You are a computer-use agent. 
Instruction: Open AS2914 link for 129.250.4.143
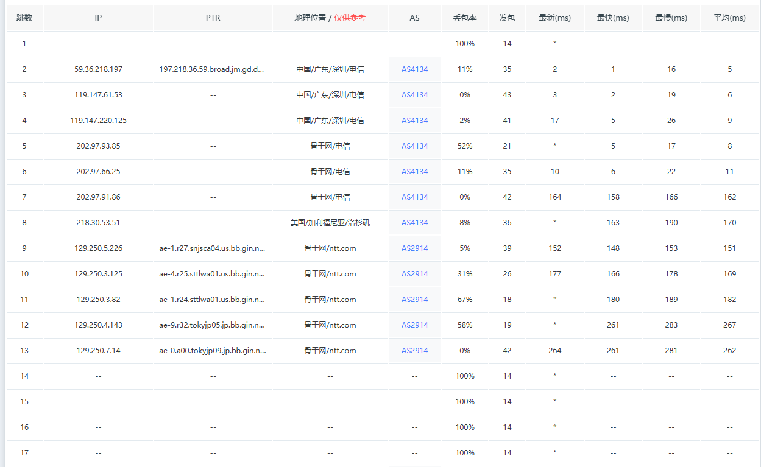pos(414,325)
